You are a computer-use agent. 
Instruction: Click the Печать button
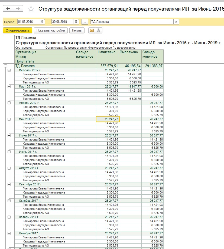77,30
